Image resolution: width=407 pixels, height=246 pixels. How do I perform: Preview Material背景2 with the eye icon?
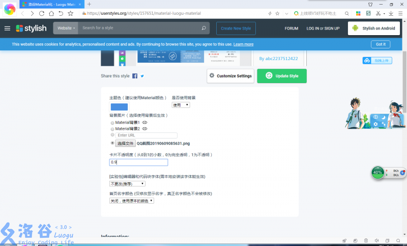pos(144,129)
